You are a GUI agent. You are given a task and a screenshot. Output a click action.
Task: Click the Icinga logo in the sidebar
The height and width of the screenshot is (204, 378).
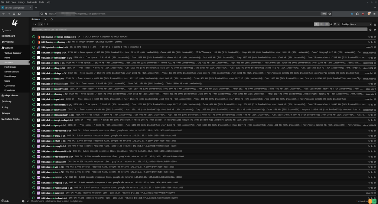(15, 23)
